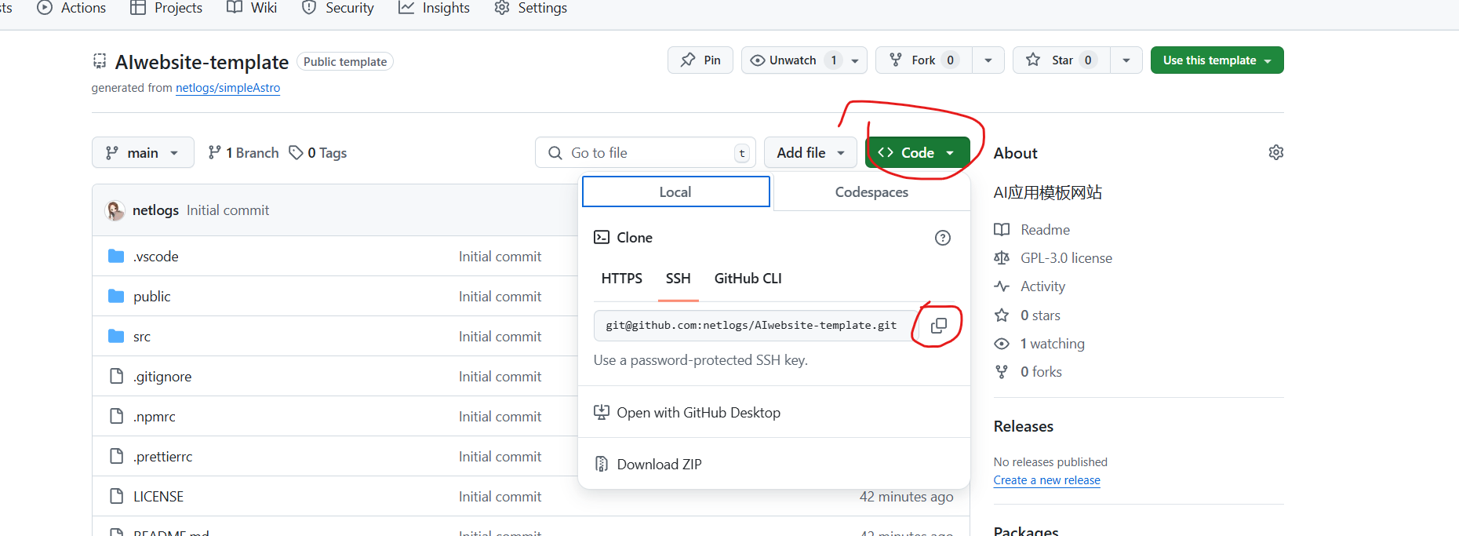Open the Wiki tab
This screenshot has width=1459, height=536.
click(252, 8)
